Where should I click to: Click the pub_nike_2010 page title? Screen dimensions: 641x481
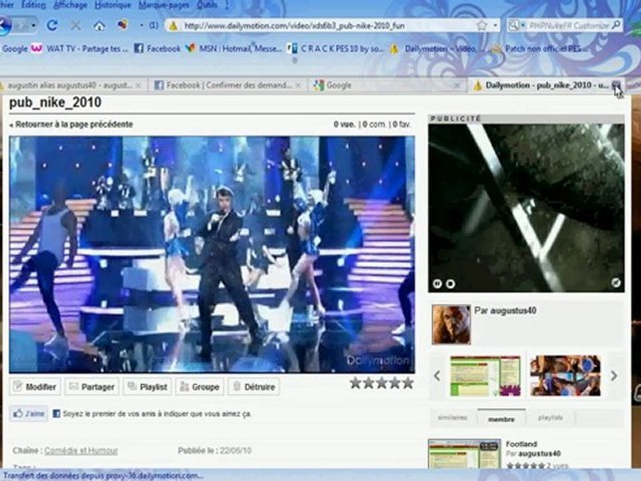(55, 102)
